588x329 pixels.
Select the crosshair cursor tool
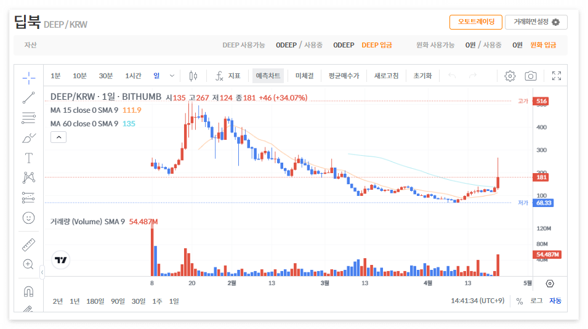click(x=28, y=78)
